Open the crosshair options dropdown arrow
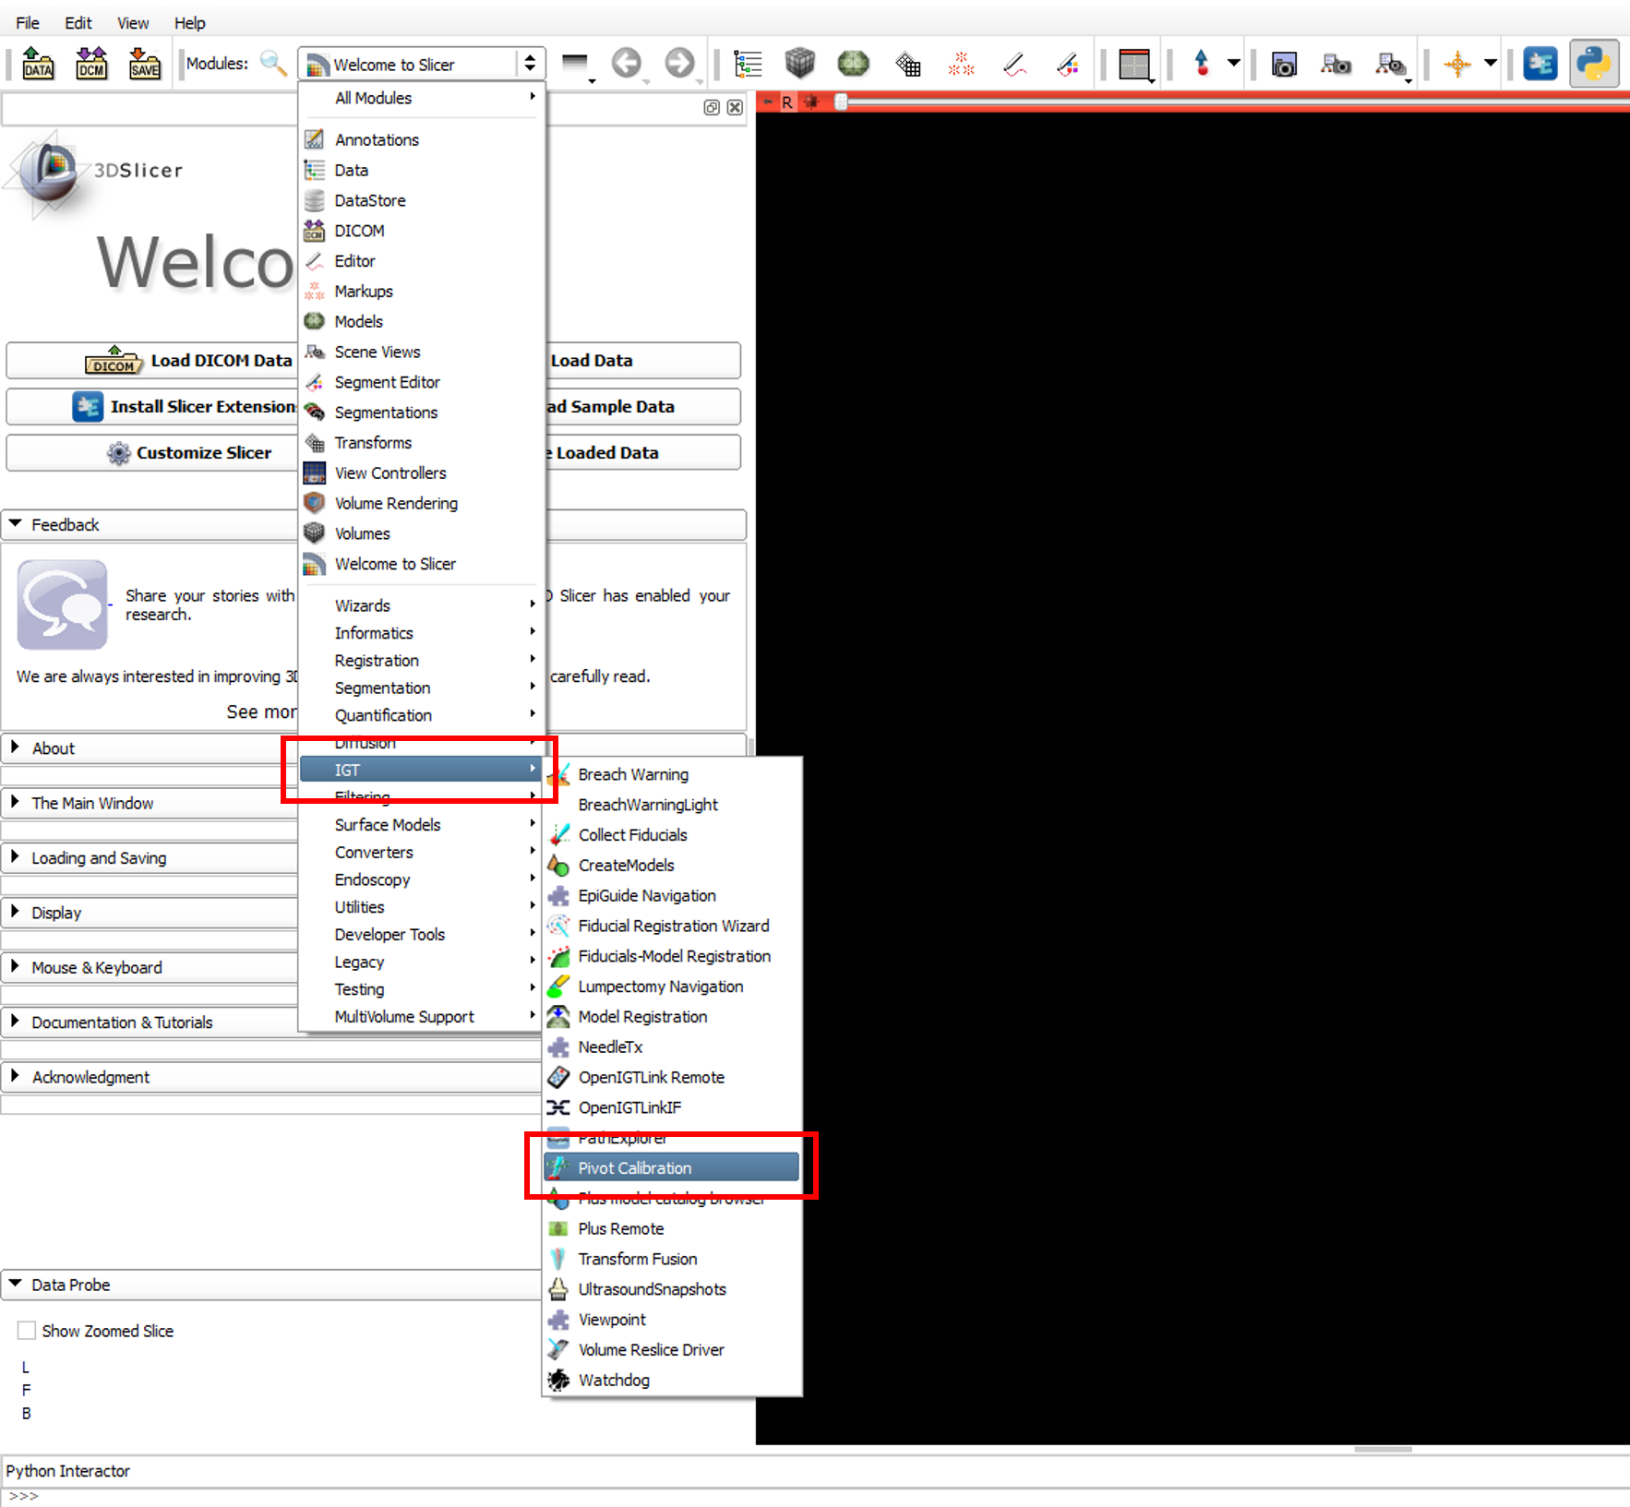The image size is (1630, 1507). point(1490,64)
